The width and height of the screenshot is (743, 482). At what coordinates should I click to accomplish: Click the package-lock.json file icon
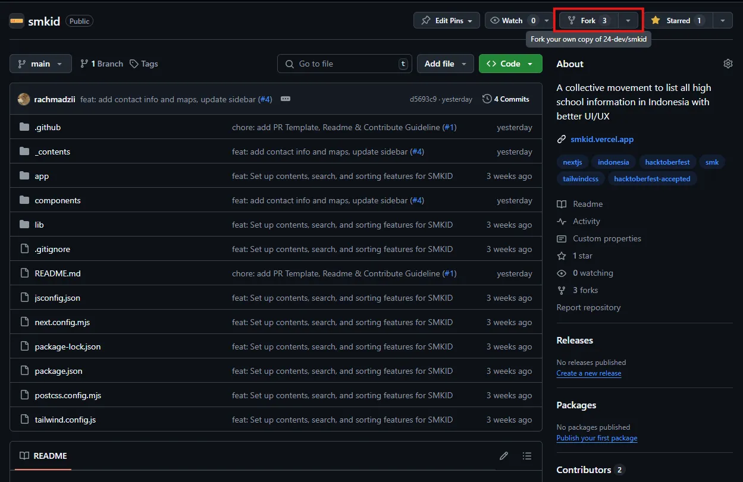pos(24,346)
